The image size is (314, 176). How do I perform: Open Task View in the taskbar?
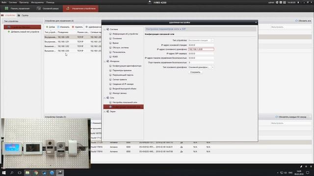(x=20, y=173)
